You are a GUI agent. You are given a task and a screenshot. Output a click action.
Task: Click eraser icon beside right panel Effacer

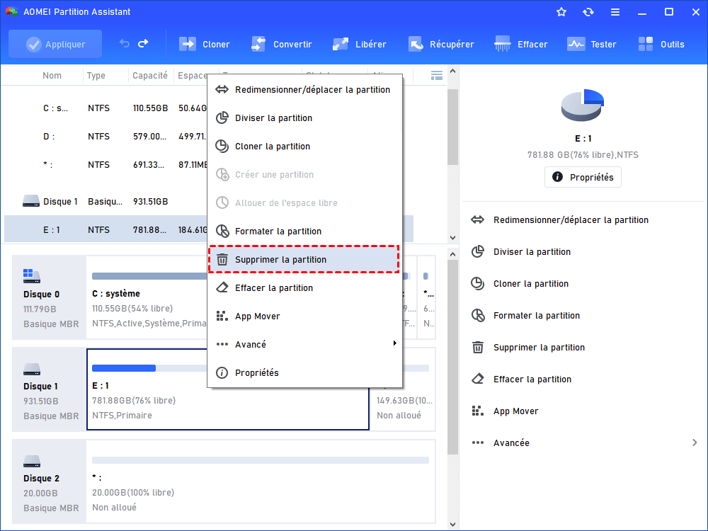point(478,379)
